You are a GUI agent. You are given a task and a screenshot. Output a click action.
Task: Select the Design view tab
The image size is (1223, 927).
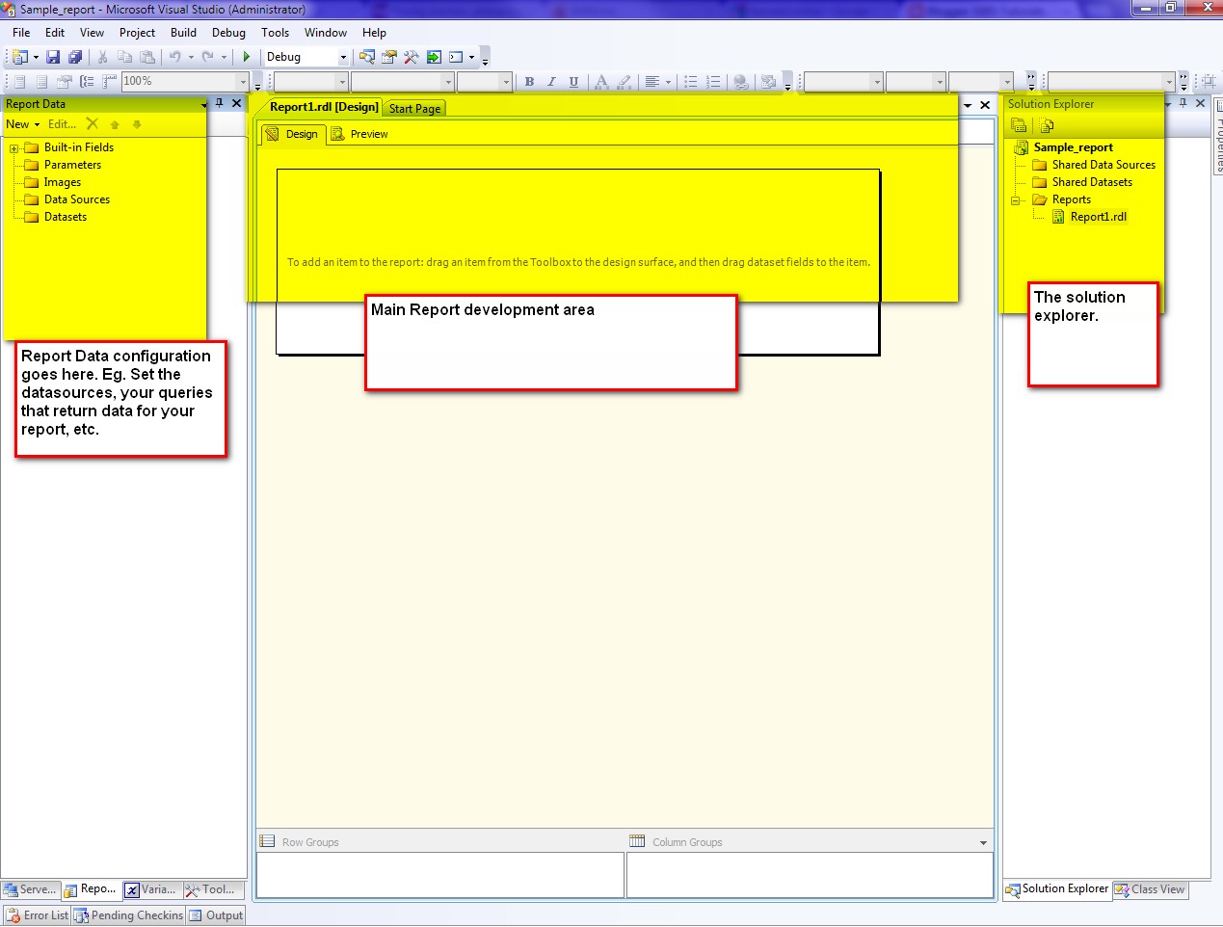coord(292,134)
